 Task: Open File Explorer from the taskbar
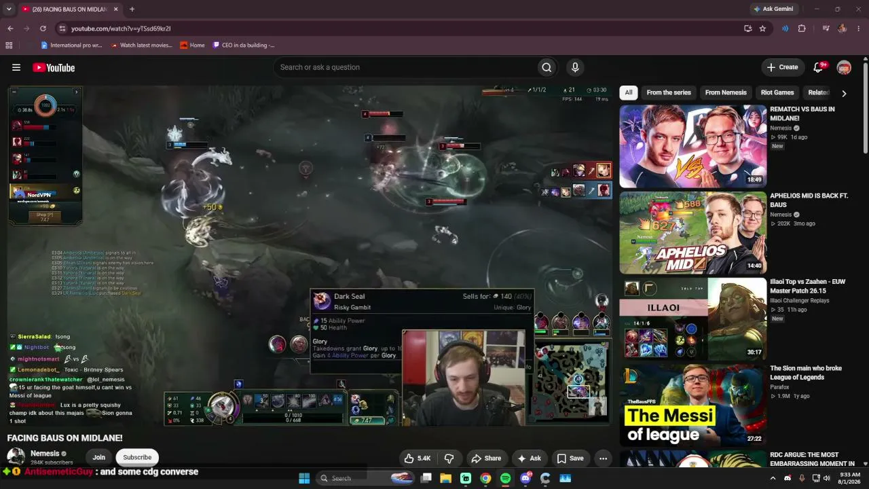point(445,478)
